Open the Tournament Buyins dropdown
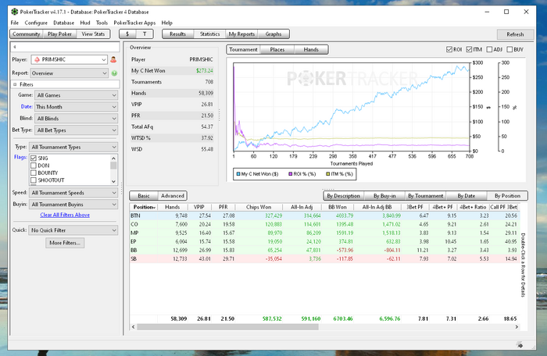Image resolution: width=547 pixels, height=356 pixels. 73,205
